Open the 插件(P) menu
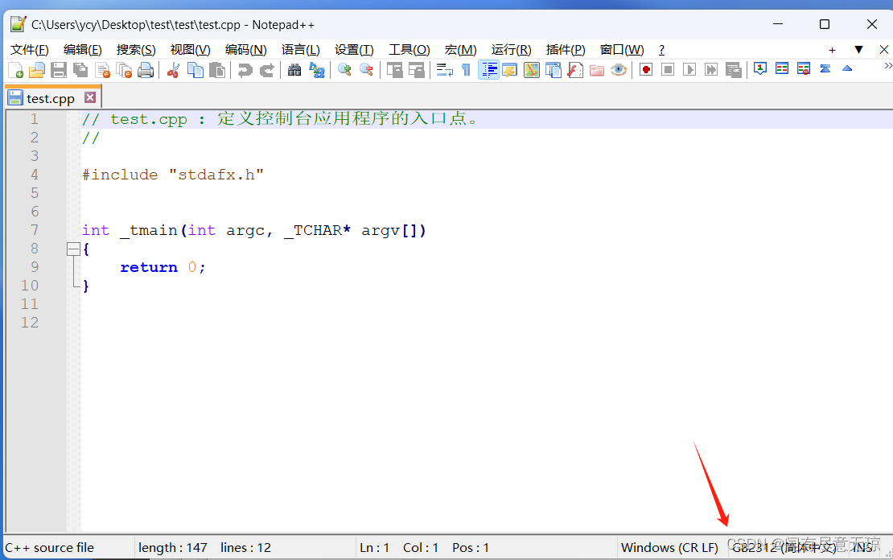The width and height of the screenshot is (893, 560). pos(566,50)
